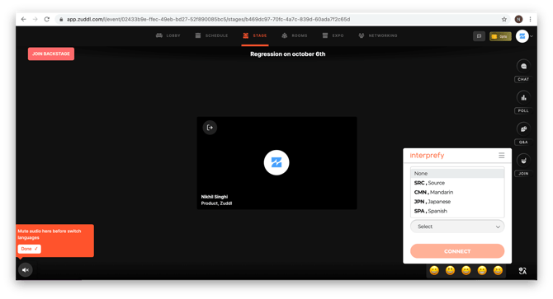Click the name Nikhil Singhi
This screenshot has height=299, width=553.
click(215, 197)
